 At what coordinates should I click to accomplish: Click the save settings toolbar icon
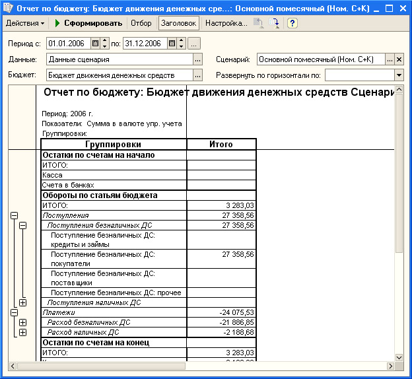pyautogui.click(x=274, y=23)
